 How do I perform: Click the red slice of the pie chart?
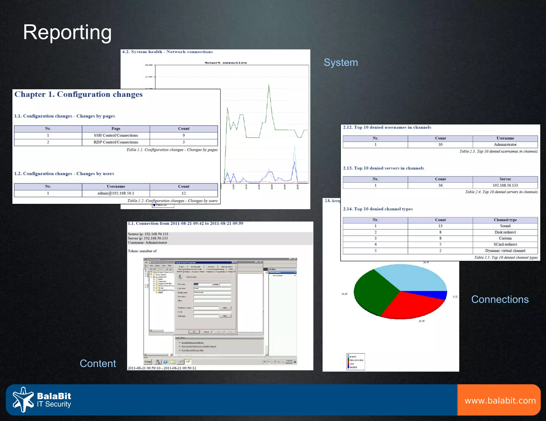[411, 306]
